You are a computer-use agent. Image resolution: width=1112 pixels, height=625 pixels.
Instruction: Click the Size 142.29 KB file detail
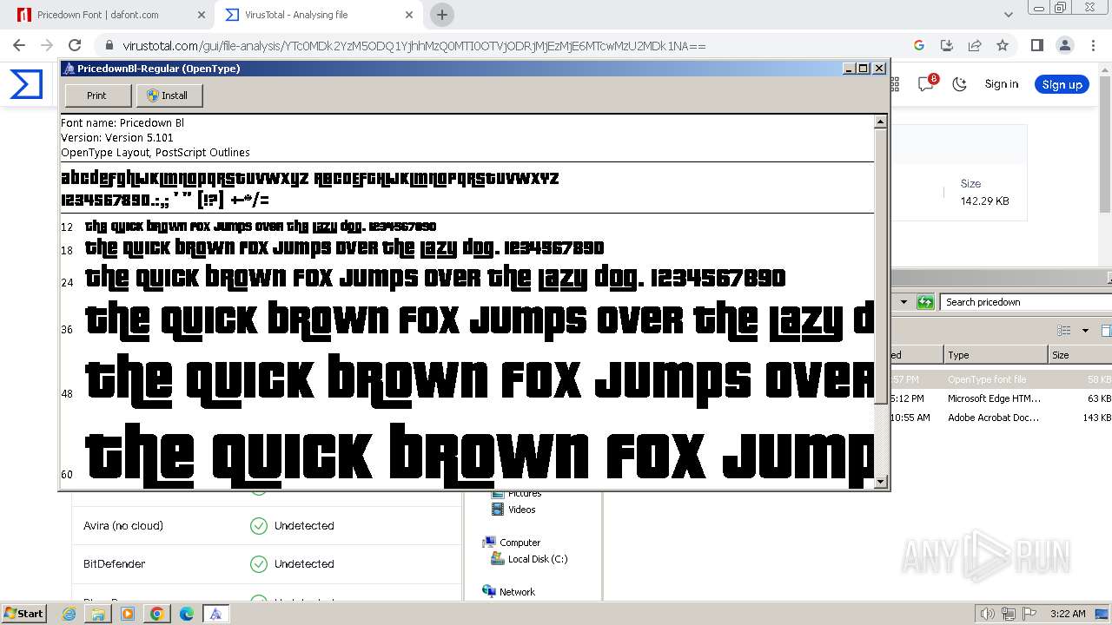click(x=984, y=193)
